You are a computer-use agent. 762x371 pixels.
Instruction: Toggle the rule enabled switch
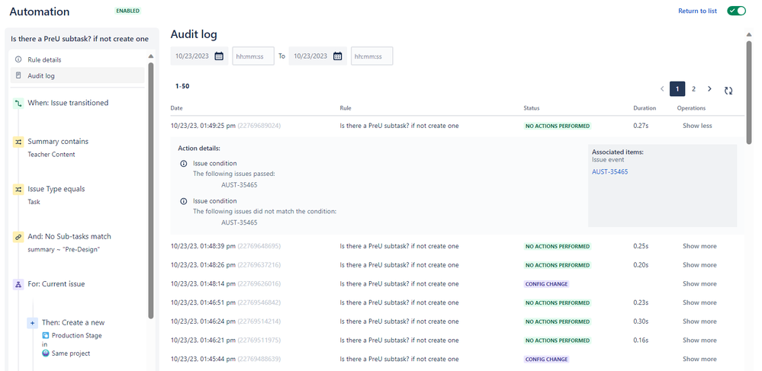pos(736,11)
